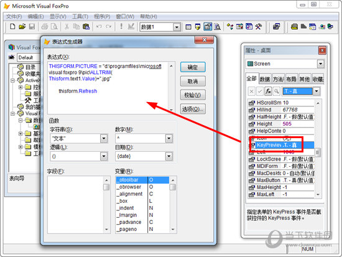Open the 数字(M) ^ dropdown
342x257 pixels.
pyautogui.click(x=169, y=138)
